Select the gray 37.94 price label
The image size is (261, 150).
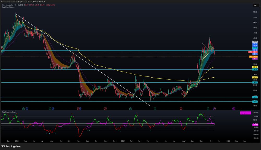(x=255, y=42)
